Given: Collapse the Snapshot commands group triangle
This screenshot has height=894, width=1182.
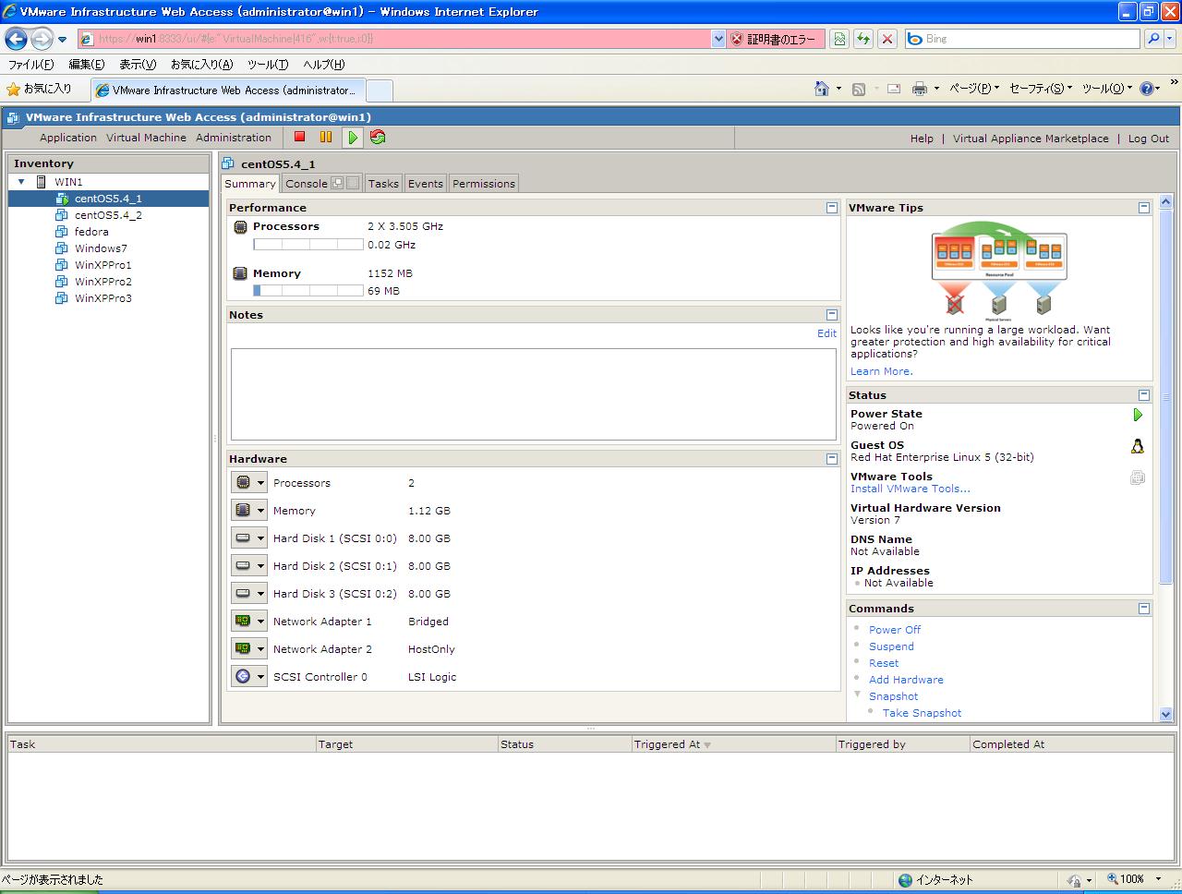Looking at the screenshot, I should pyautogui.click(x=857, y=695).
